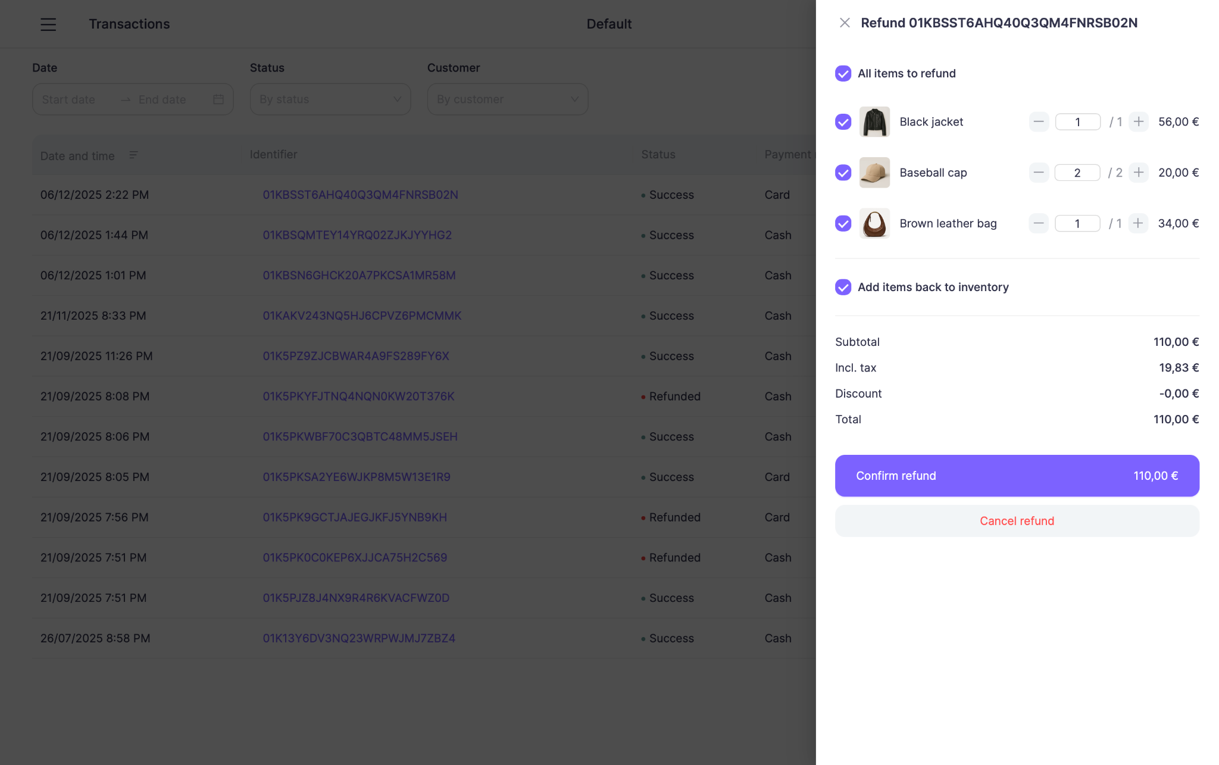Increase the Black jacket refund quantity

click(x=1138, y=121)
